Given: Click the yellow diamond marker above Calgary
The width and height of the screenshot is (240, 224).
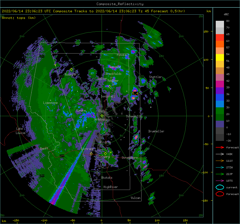Looking at the screenshot, I should (105, 153).
